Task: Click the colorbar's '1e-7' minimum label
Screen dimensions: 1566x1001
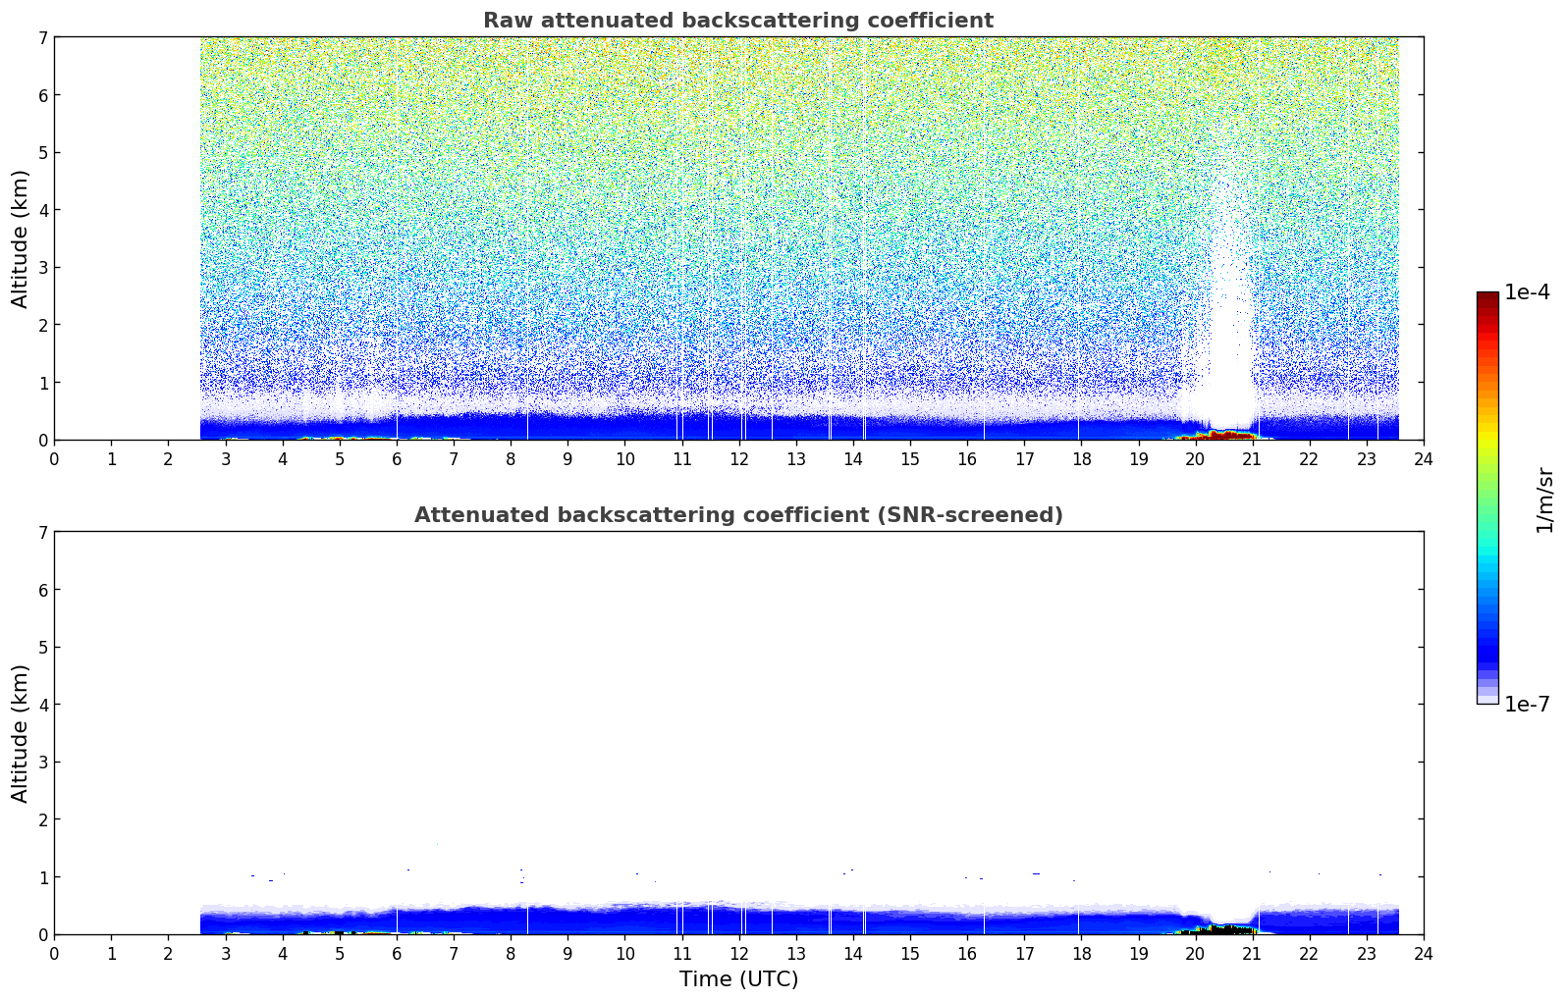Action: coord(1527,705)
